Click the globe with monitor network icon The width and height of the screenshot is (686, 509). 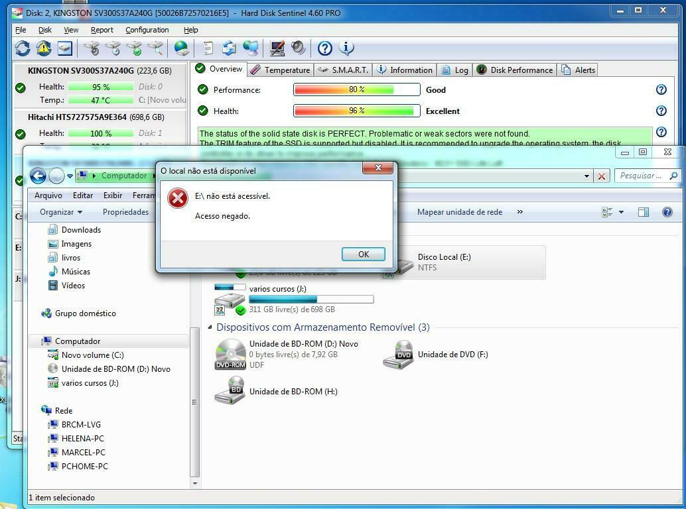point(251,48)
